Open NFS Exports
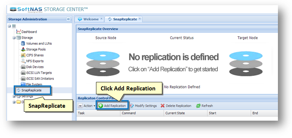The height and width of the screenshot is (138, 292). tap(35, 61)
